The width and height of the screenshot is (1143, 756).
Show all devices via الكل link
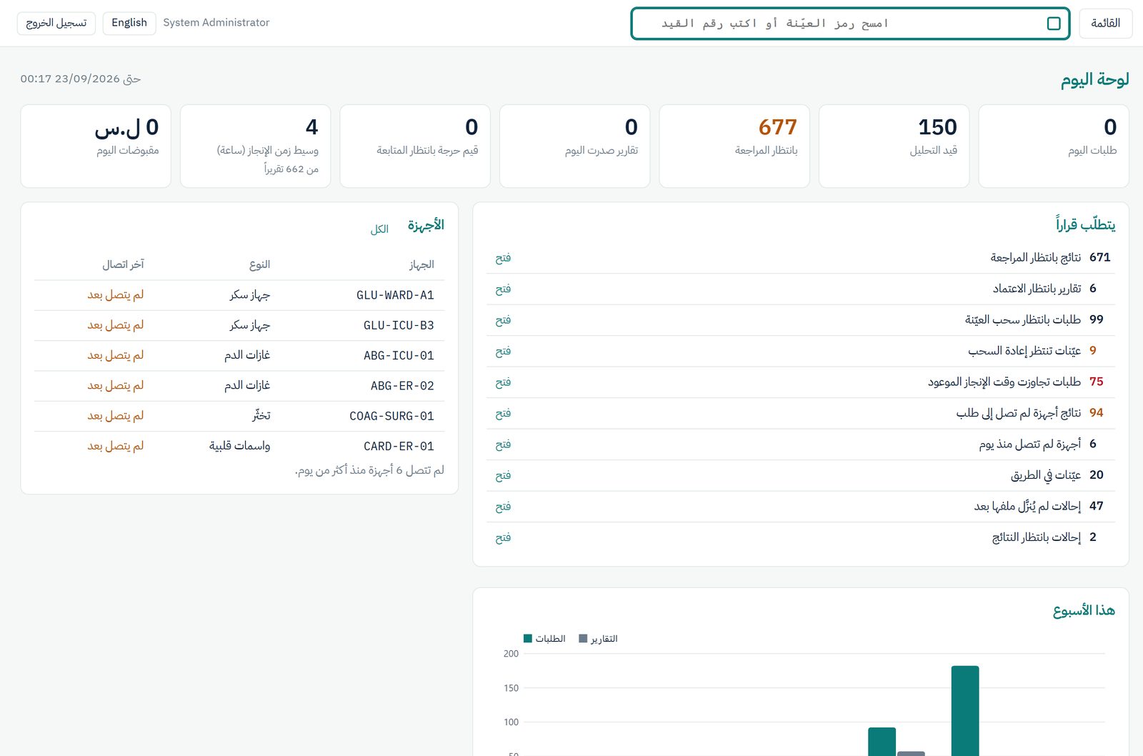(379, 229)
